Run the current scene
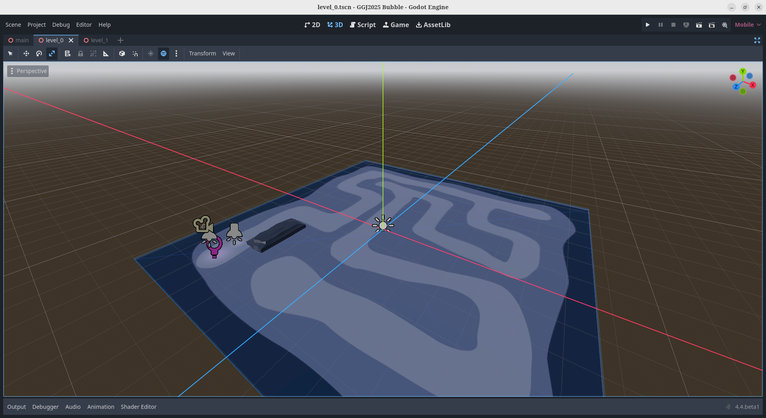Image resolution: width=766 pixels, height=418 pixels. [699, 25]
